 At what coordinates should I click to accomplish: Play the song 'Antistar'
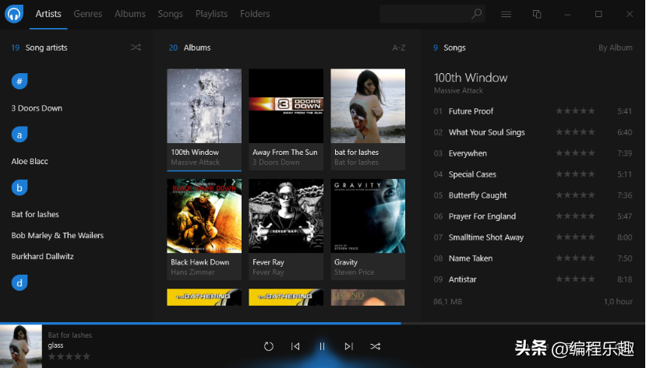coord(462,279)
